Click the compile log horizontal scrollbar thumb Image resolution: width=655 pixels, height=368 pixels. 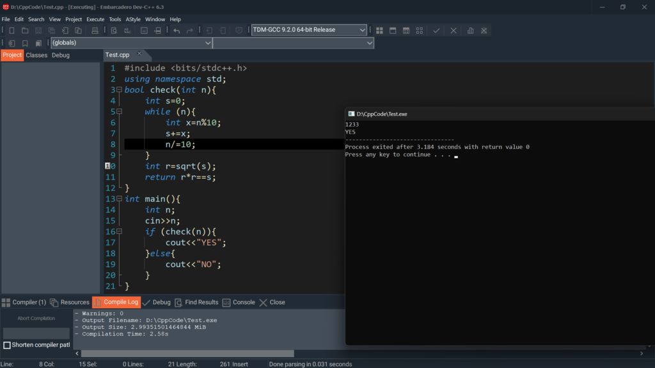click(187, 353)
